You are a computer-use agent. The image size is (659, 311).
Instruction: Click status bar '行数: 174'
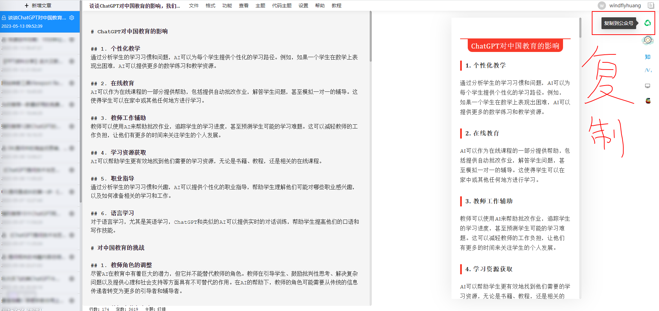tap(99, 309)
